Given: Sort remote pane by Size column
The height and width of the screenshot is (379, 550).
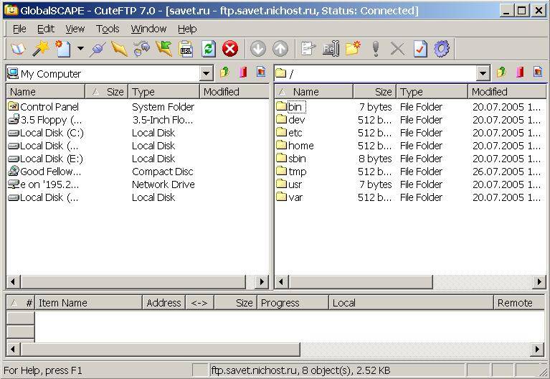Looking at the screenshot, I should [x=374, y=92].
